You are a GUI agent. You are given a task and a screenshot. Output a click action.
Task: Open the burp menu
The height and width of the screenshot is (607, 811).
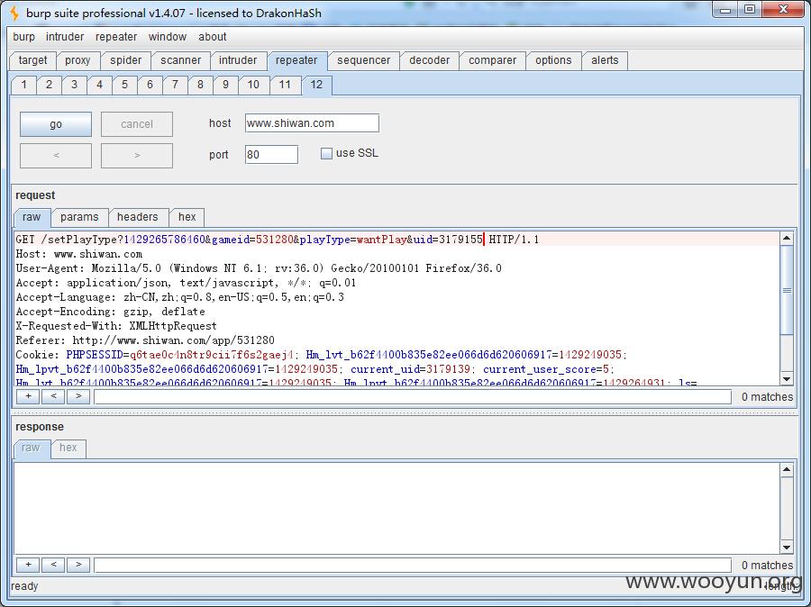point(23,37)
